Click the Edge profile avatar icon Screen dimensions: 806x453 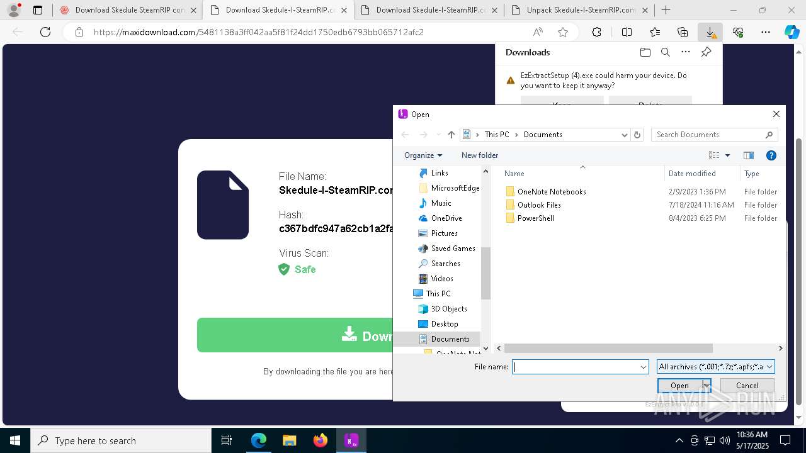coord(14,10)
